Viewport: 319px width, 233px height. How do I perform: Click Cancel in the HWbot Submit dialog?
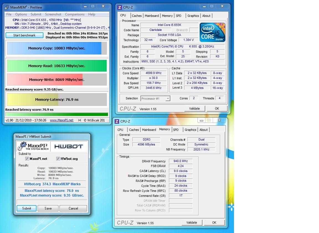tap(73, 208)
